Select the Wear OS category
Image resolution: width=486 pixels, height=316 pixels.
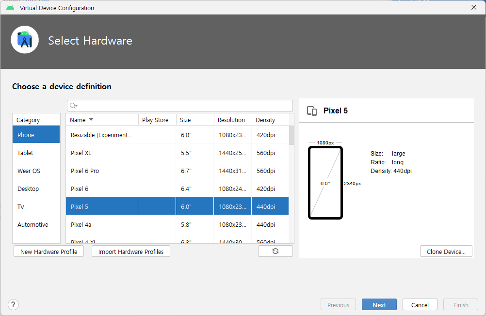pyautogui.click(x=36, y=171)
